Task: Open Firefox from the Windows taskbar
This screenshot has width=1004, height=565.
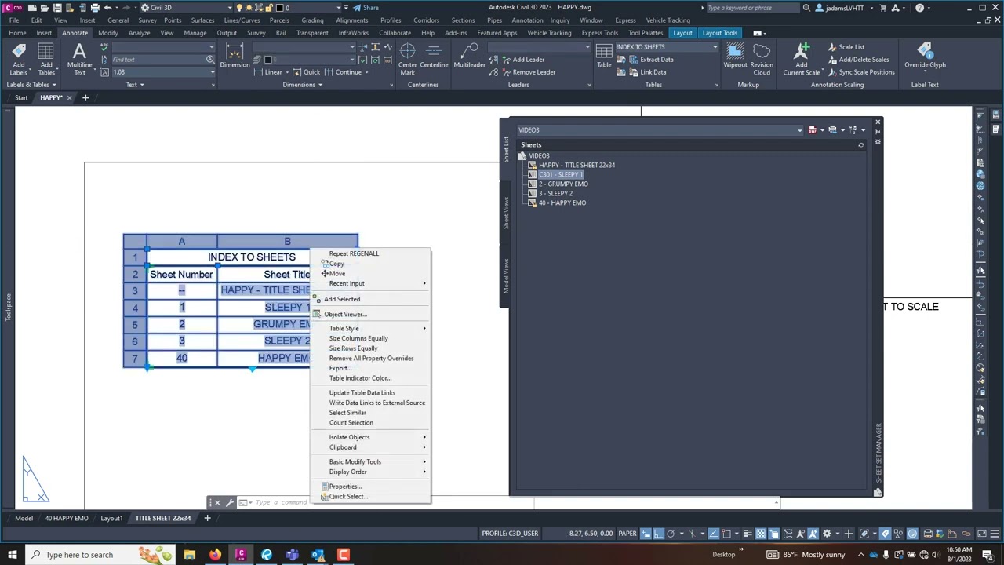Action: point(215,555)
